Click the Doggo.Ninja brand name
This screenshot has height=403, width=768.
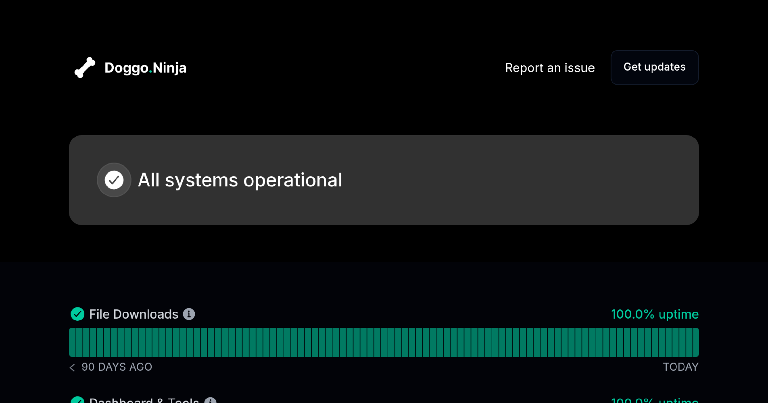(145, 68)
